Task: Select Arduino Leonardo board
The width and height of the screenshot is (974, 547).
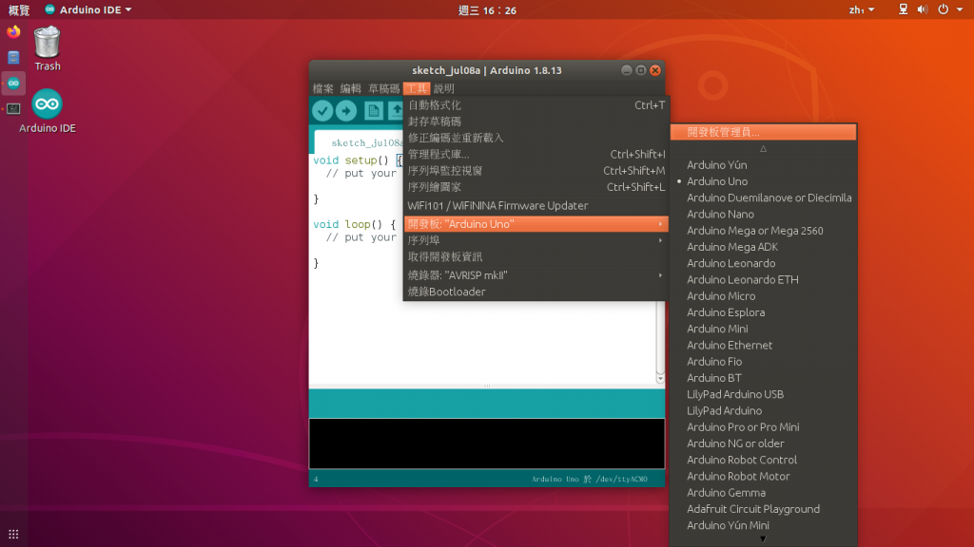Action: tap(764, 263)
